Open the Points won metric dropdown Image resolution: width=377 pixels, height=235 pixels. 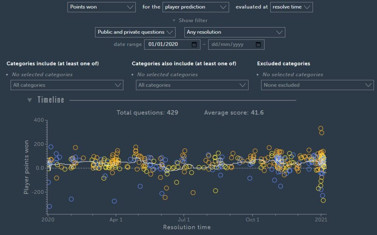pyautogui.click(x=102, y=7)
